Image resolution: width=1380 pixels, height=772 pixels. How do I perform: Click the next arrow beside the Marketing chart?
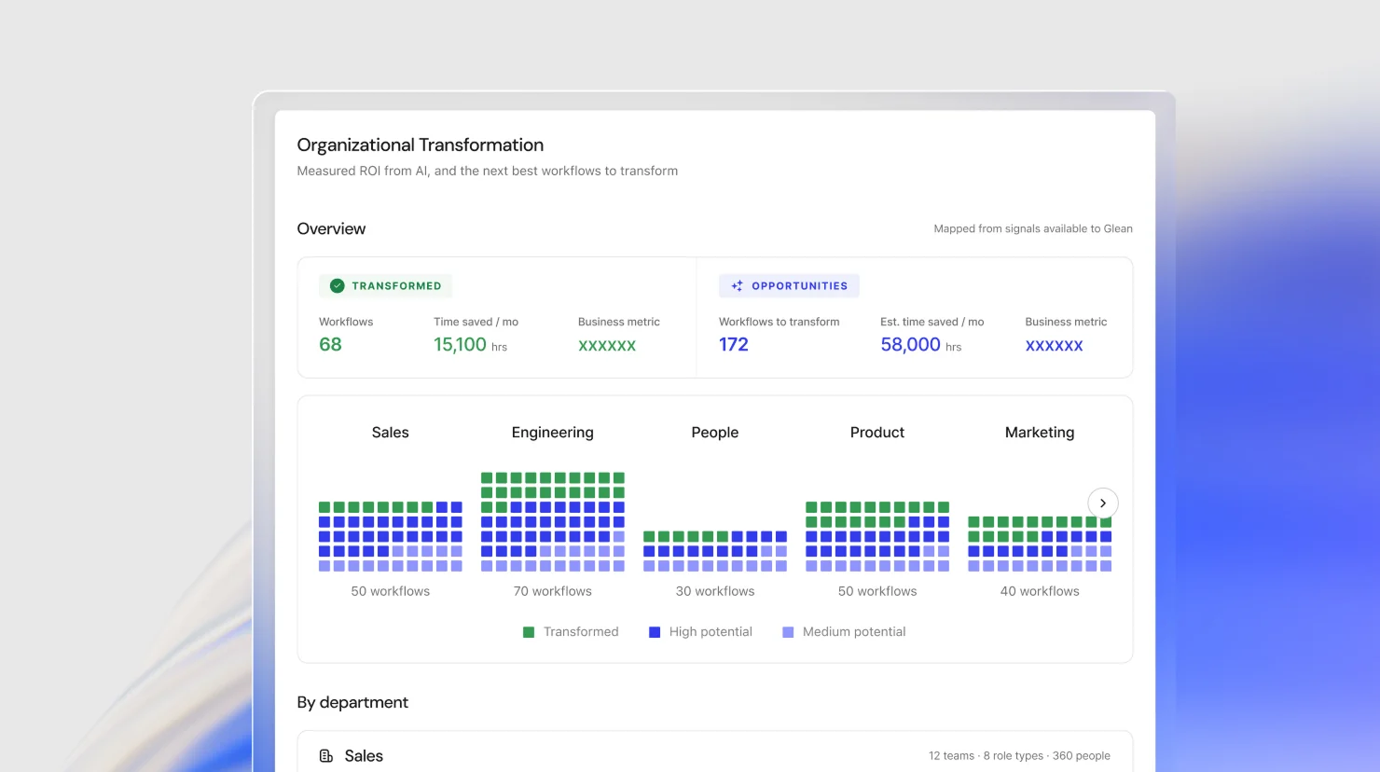[1103, 503]
